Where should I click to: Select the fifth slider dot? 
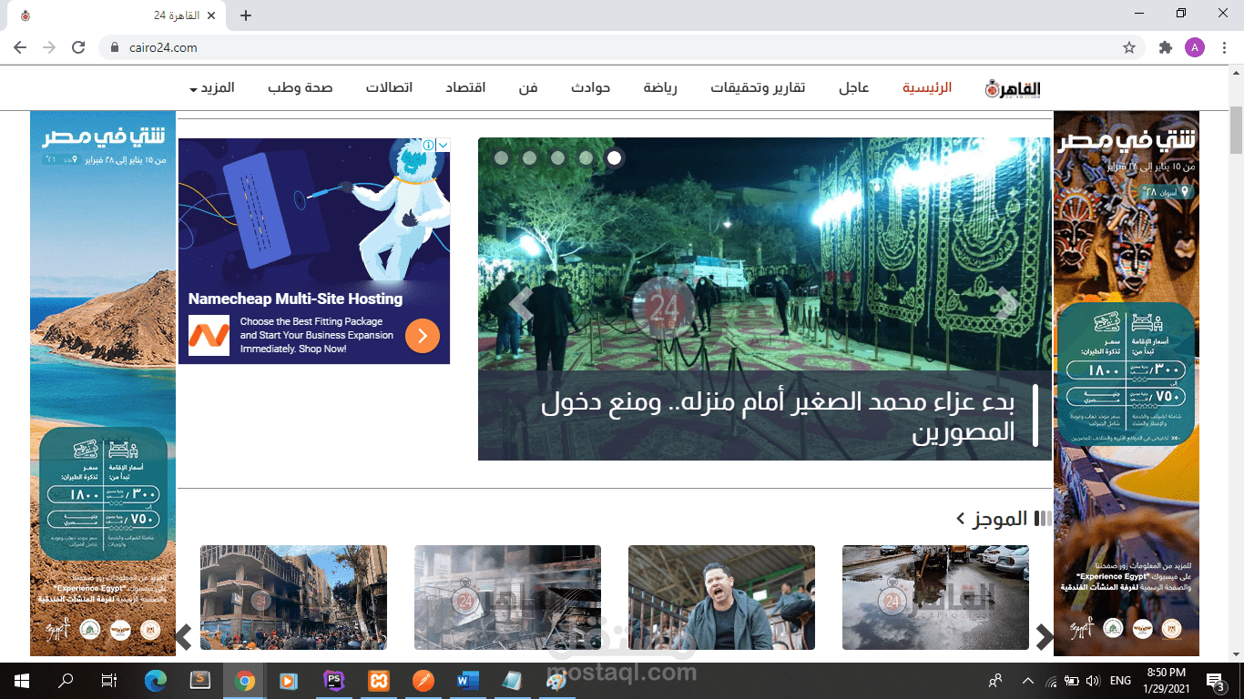[x=501, y=157]
